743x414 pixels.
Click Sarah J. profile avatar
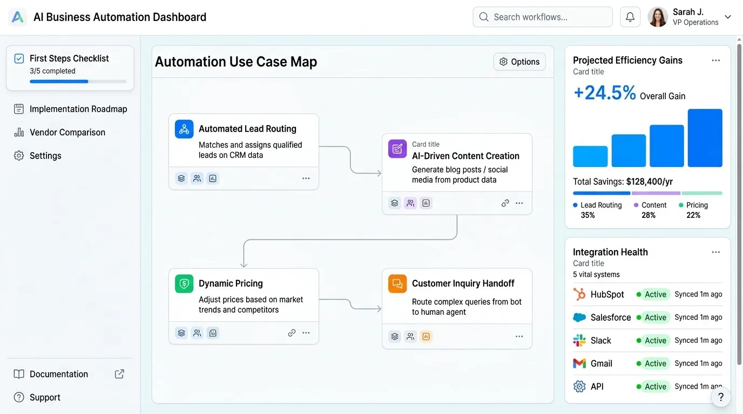pos(658,17)
